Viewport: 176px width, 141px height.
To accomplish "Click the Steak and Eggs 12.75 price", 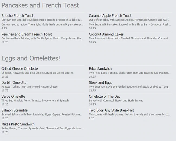I will click(92, 91).
